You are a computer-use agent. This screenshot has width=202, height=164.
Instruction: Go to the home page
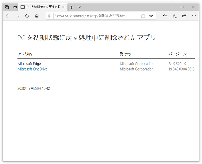(x=37, y=16)
